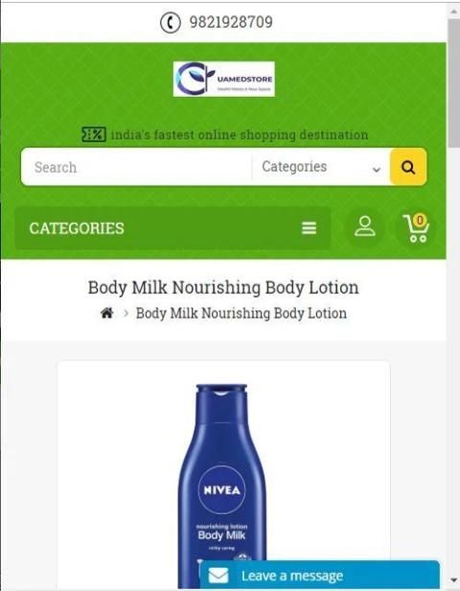Screen dimensions: 460x591
Task: Click the Leave a message button
Action: [319, 576]
